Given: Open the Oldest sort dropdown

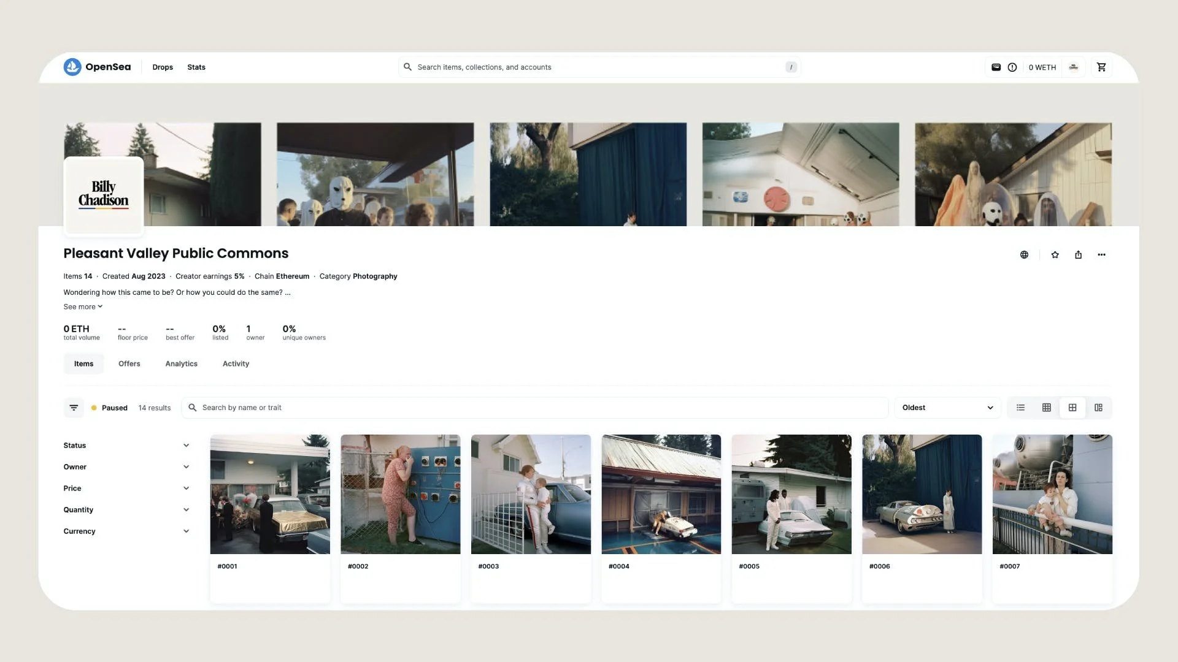Looking at the screenshot, I should tap(947, 408).
